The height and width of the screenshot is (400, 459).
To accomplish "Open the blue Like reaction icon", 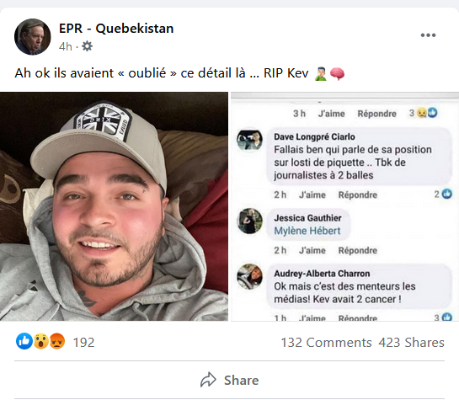I will (24, 341).
